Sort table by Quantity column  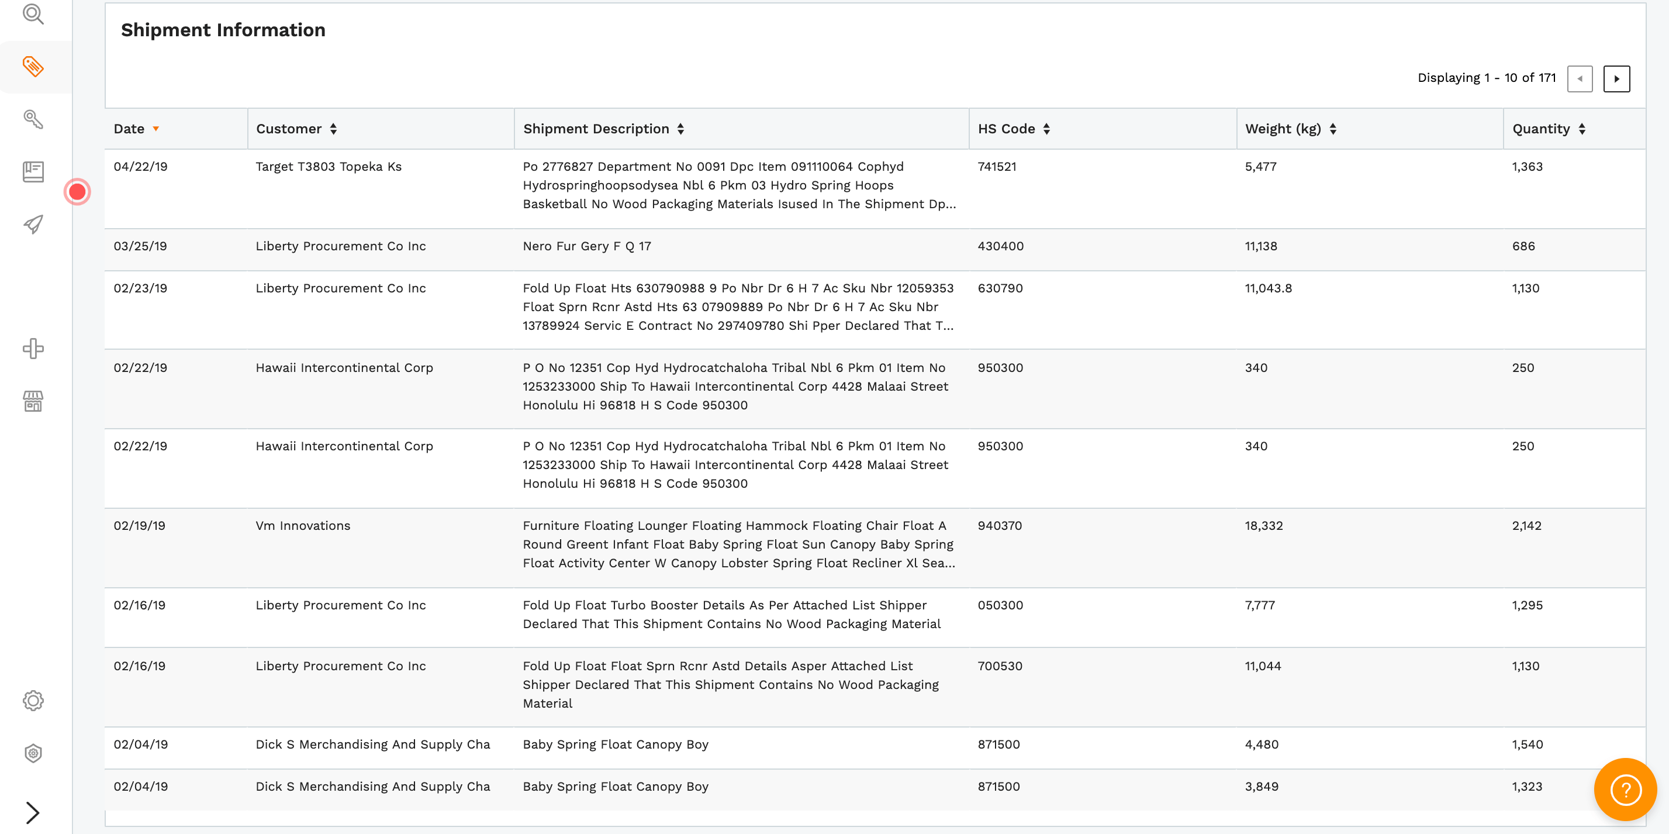(1549, 129)
